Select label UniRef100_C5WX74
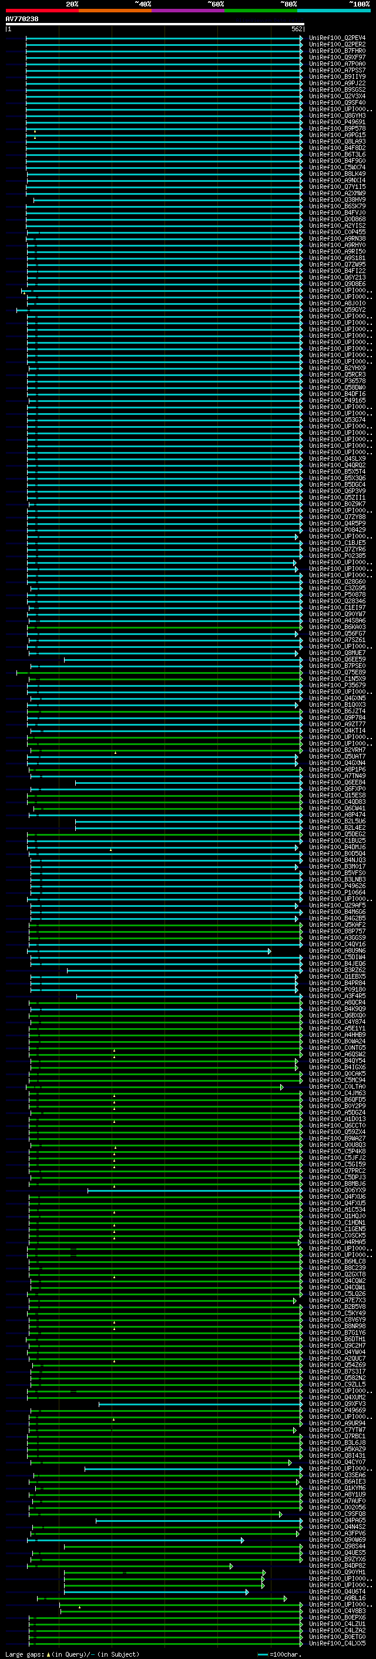 click(x=337, y=168)
